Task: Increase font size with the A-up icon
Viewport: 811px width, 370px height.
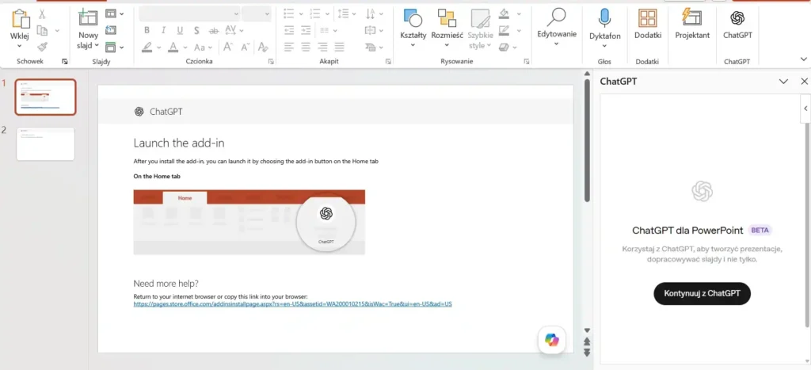Action: click(227, 47)
